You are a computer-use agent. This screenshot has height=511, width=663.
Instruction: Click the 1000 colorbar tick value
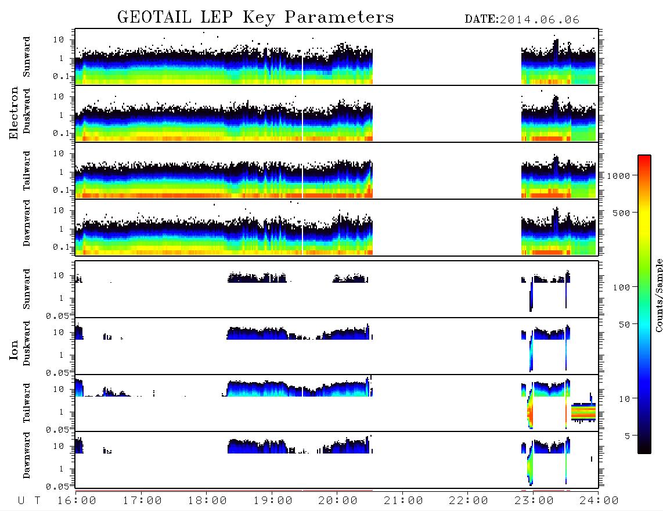click(x=618, y=175)
